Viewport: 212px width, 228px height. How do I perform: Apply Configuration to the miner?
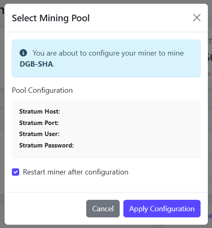pos(162,208)
